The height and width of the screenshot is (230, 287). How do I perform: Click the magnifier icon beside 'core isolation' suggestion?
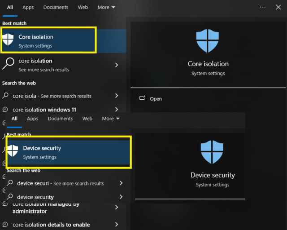tap(8, 64)
